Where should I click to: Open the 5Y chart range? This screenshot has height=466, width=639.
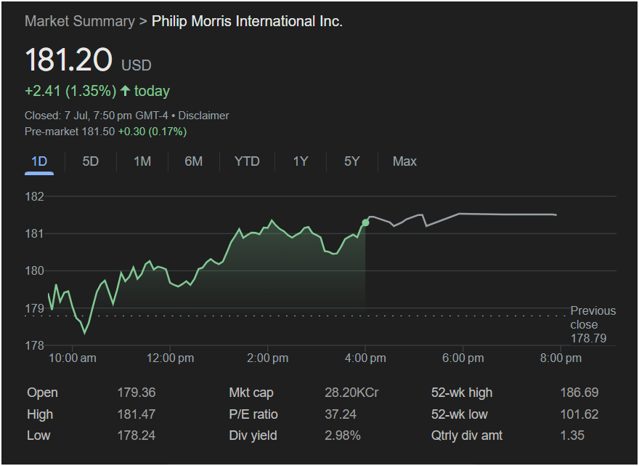click(351, 161)
